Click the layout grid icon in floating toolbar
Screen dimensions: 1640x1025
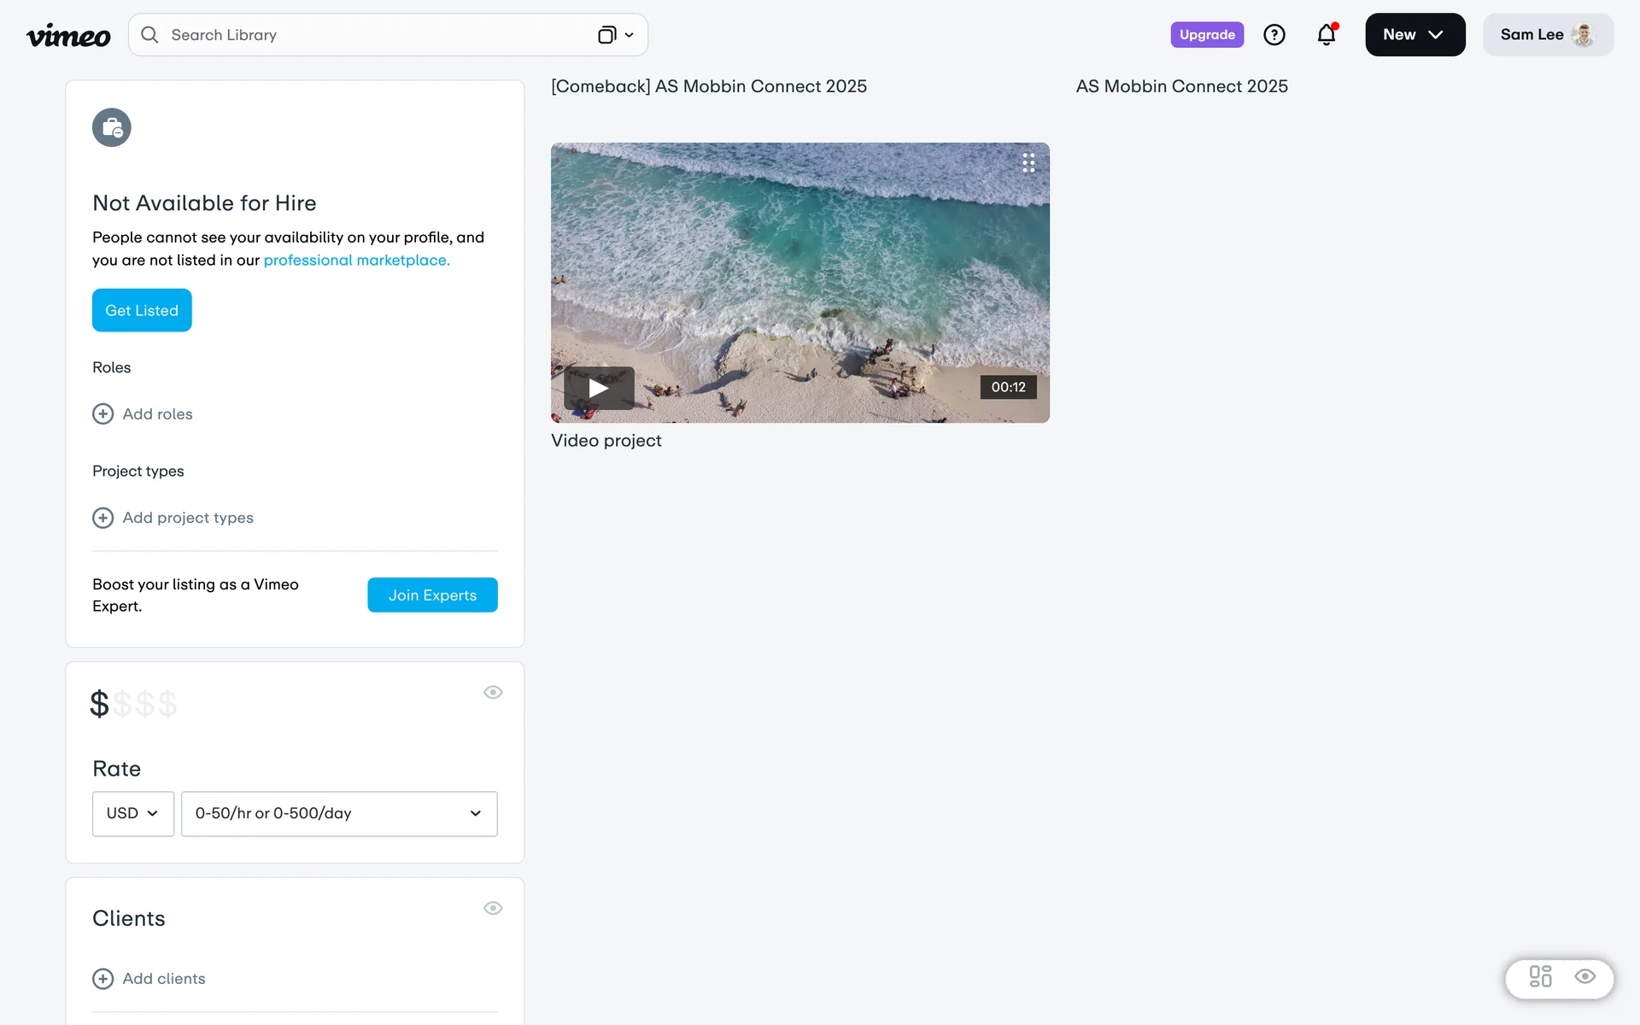coord(1540,976)
